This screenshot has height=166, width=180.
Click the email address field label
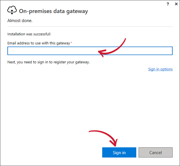click(39, 43)
